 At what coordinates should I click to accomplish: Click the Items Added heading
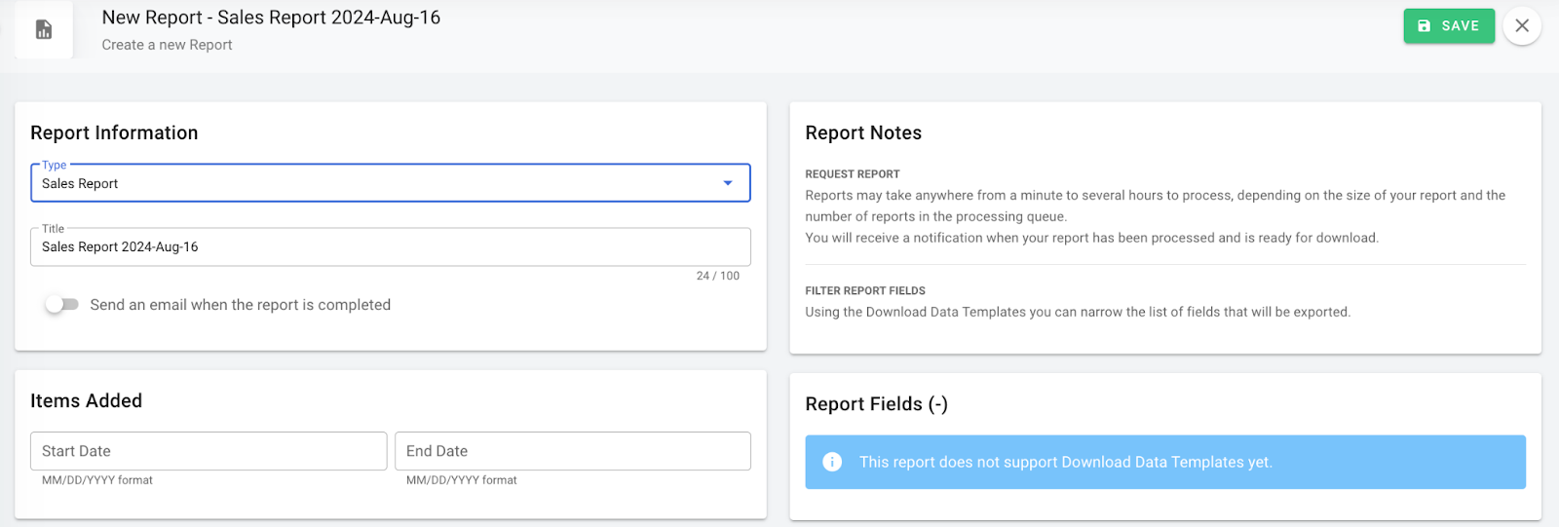pyautogui.click(x=86, y=401)
